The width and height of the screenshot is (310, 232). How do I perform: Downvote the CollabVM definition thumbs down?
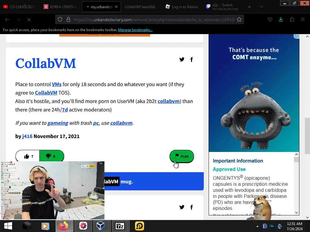coord(51,156)
